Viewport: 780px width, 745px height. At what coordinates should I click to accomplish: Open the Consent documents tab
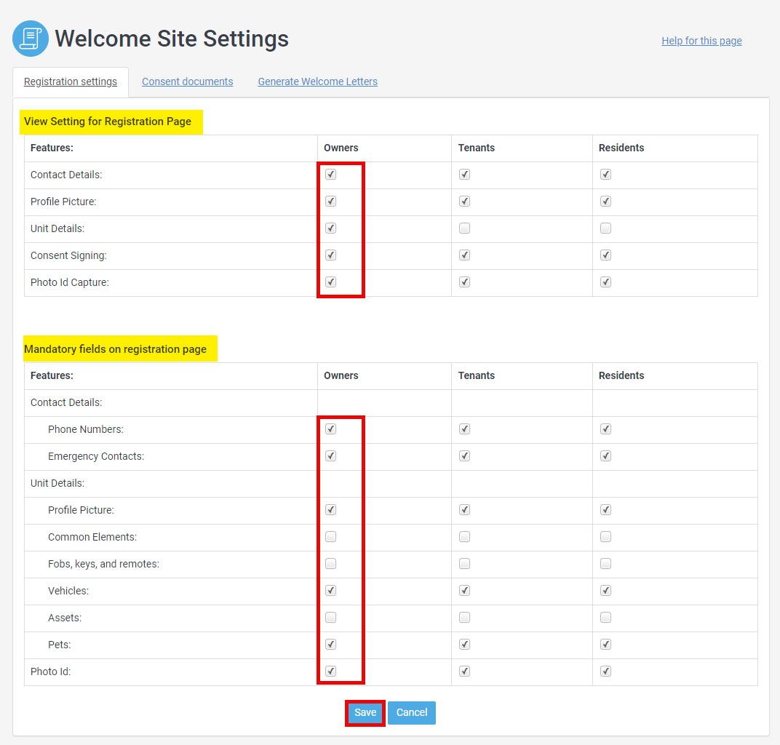[x=187, y=81]
